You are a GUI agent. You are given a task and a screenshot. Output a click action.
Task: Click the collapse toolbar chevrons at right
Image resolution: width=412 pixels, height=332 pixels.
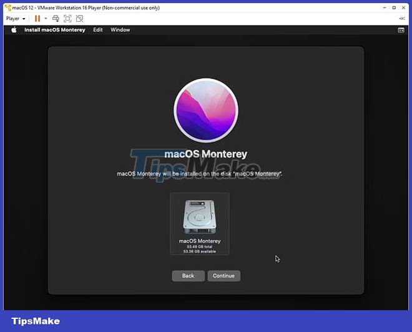pyautogui.click(x=402, y=18)
